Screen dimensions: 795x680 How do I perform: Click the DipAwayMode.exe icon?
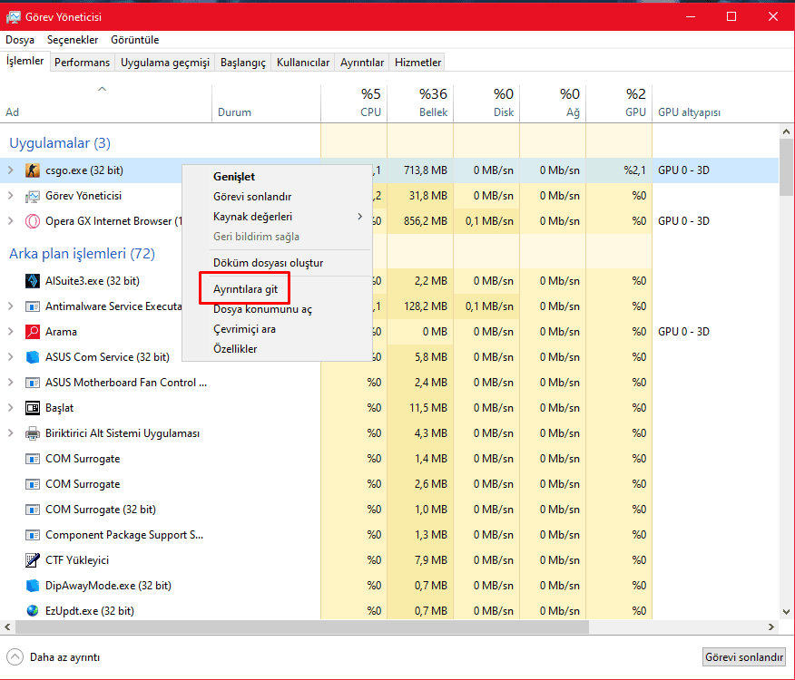(32, 586)
